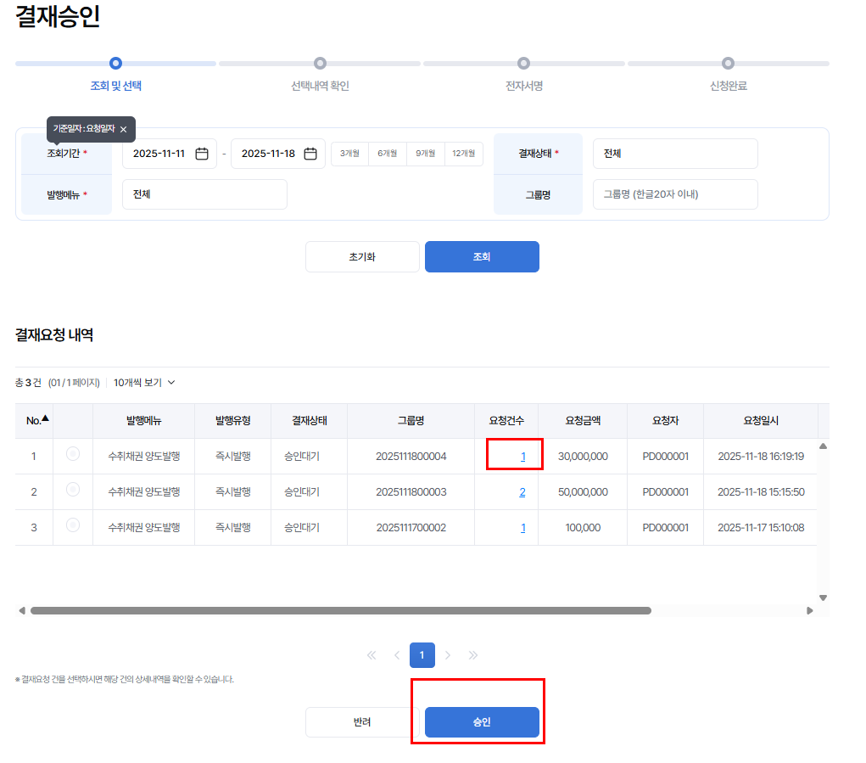
Task: Open the start date calendar picker
Action: [x=202, y=154]
